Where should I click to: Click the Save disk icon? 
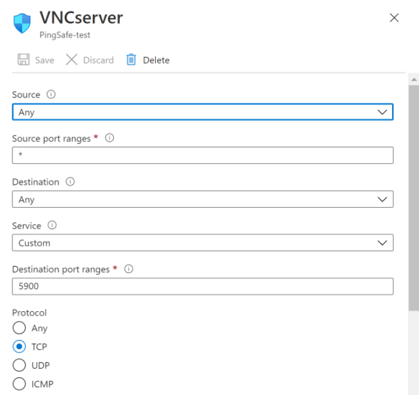tap(24, 60)
